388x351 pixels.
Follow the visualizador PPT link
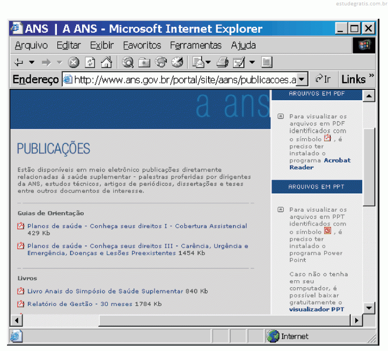tap(317, 309)
